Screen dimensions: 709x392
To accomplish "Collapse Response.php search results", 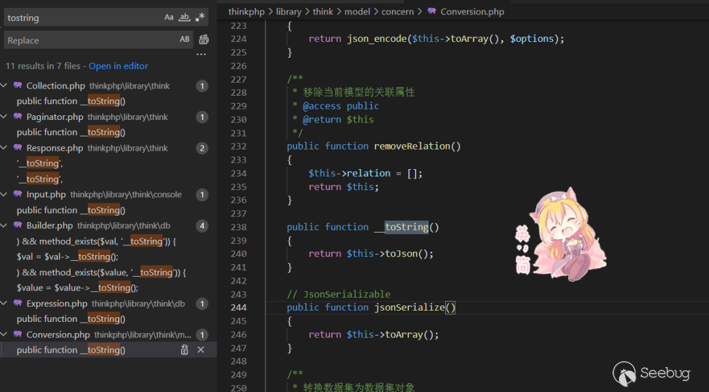I will click(x=4, y=147).
